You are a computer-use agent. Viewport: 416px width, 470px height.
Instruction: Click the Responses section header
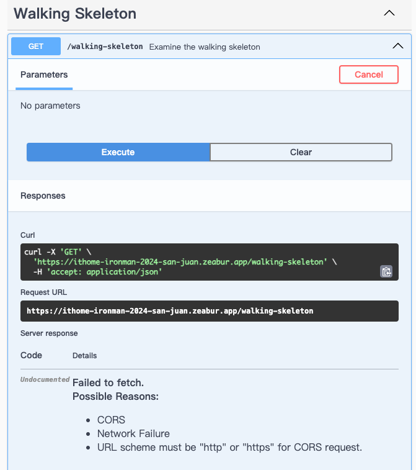coord(43,196)
